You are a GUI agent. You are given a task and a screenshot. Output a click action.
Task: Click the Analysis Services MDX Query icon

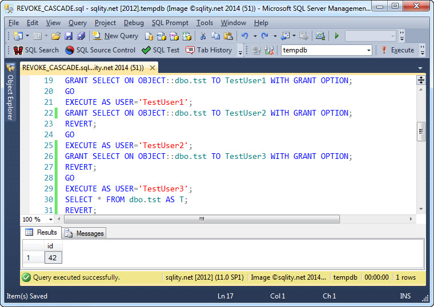pyautogui.click(x=162, y=36)
